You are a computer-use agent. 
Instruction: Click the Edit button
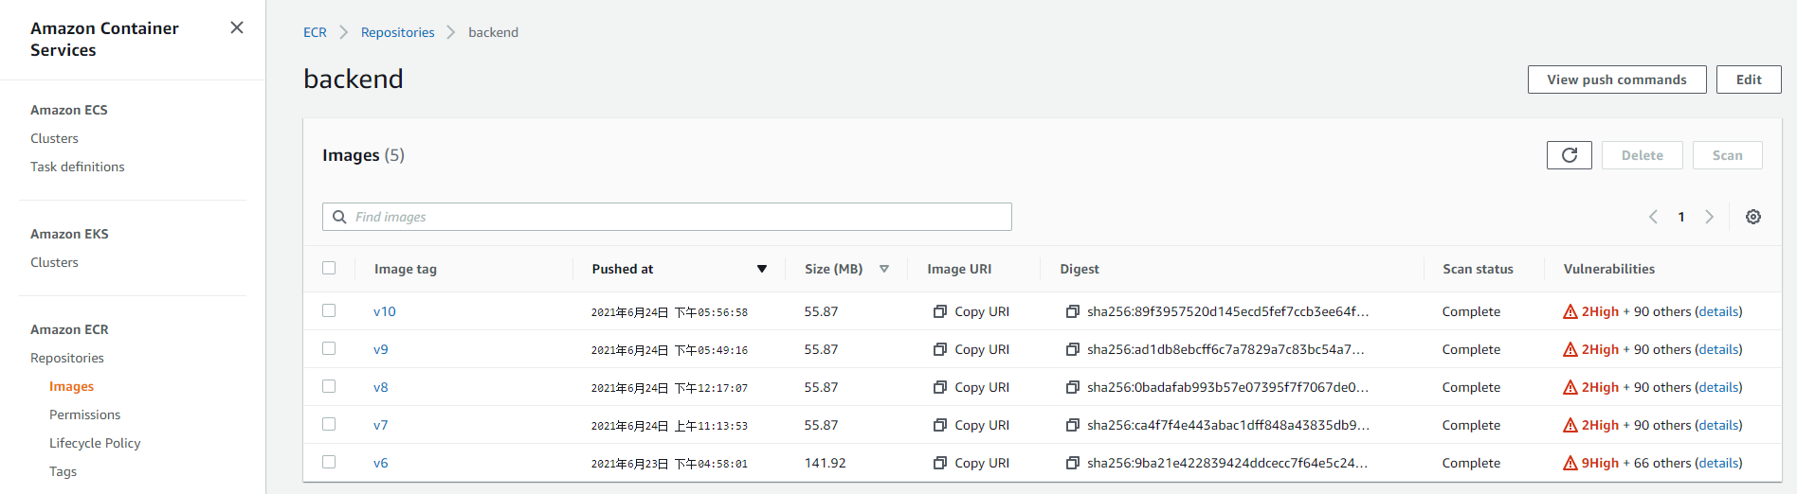coord(1749,79)
